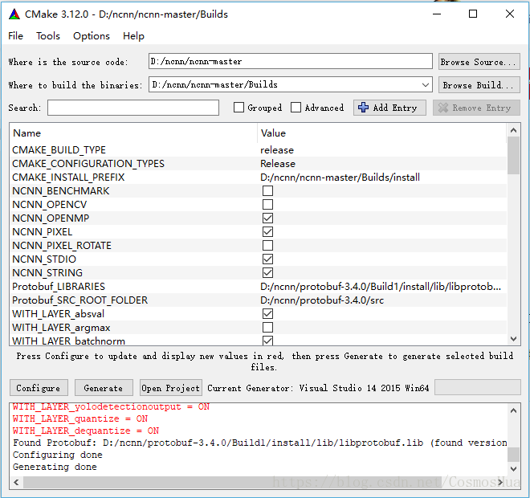
Task: Toggle the WITH_LAYER_argmax checkbox
Action: (x=267, y=327)
